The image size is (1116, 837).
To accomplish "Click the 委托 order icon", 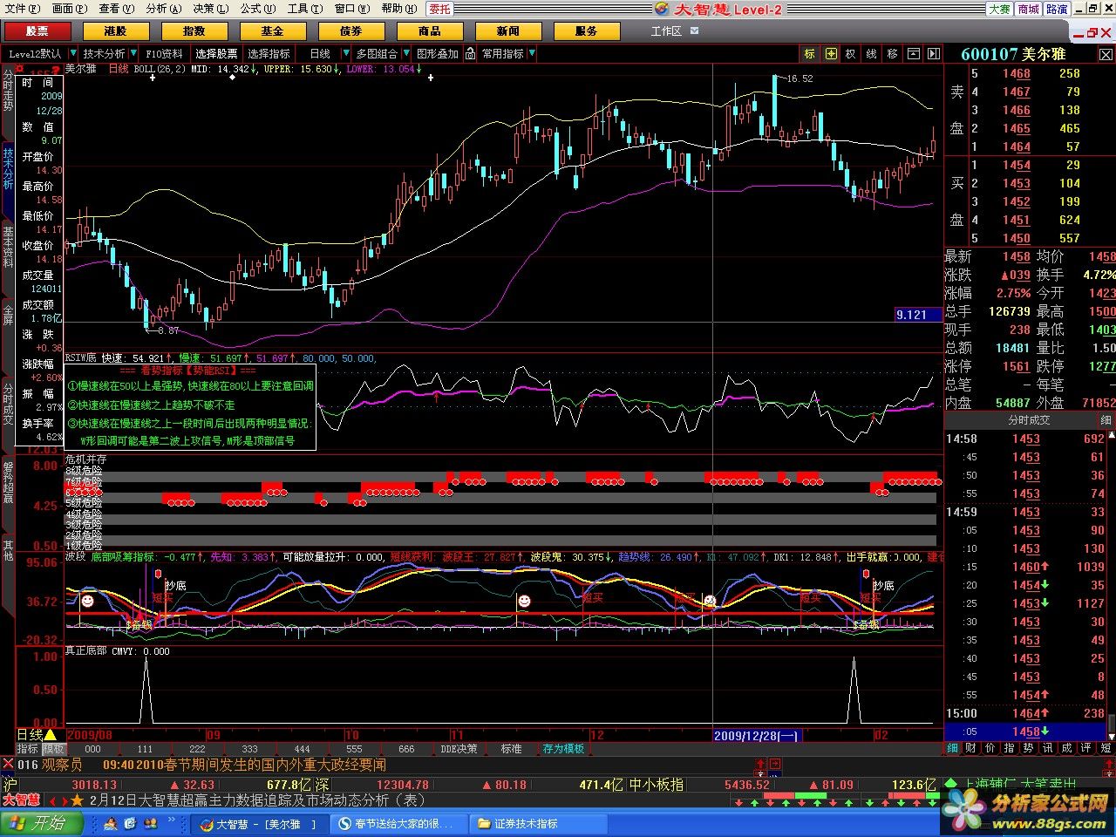I will point(440,9).
